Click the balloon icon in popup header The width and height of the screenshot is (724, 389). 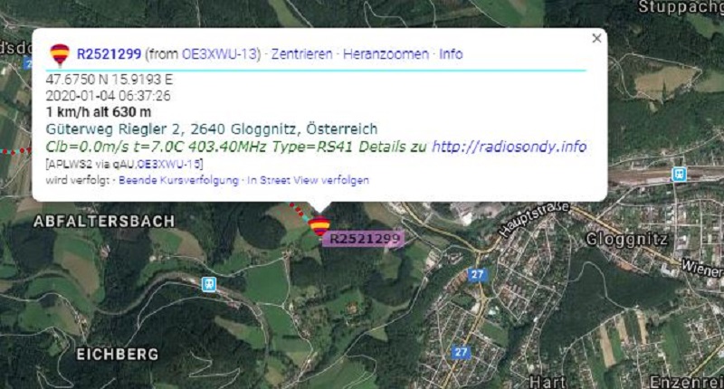tap(60, 54)
